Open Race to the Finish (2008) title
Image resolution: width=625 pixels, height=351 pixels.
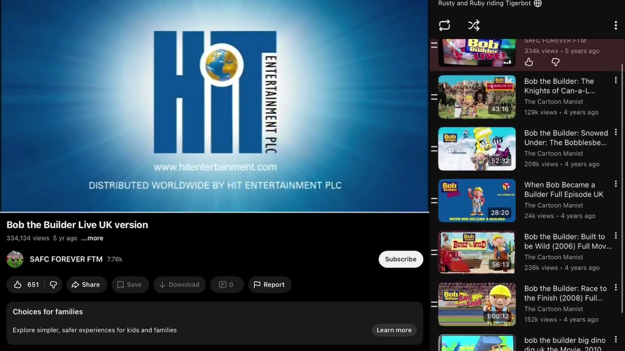(x=565, y=293)
